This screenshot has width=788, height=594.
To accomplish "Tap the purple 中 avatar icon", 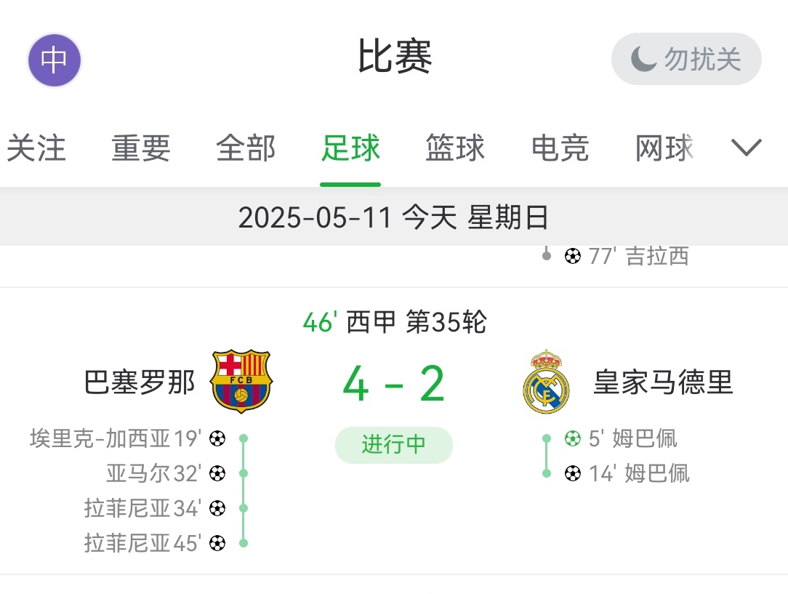I will pyautogui.click(x=54, y=60).
